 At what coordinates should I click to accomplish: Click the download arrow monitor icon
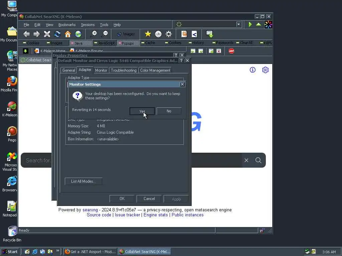coord(210,34)
